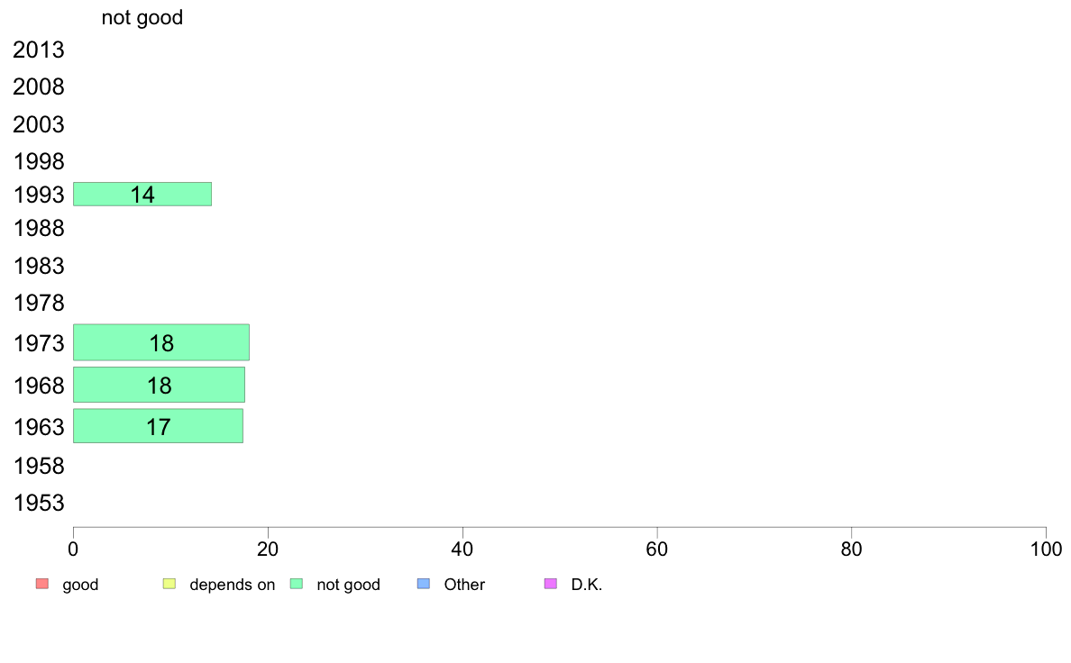This screenshot has width=1071, height=663.
Task: Click the 40 axis tick label
Action: [462, 549]
